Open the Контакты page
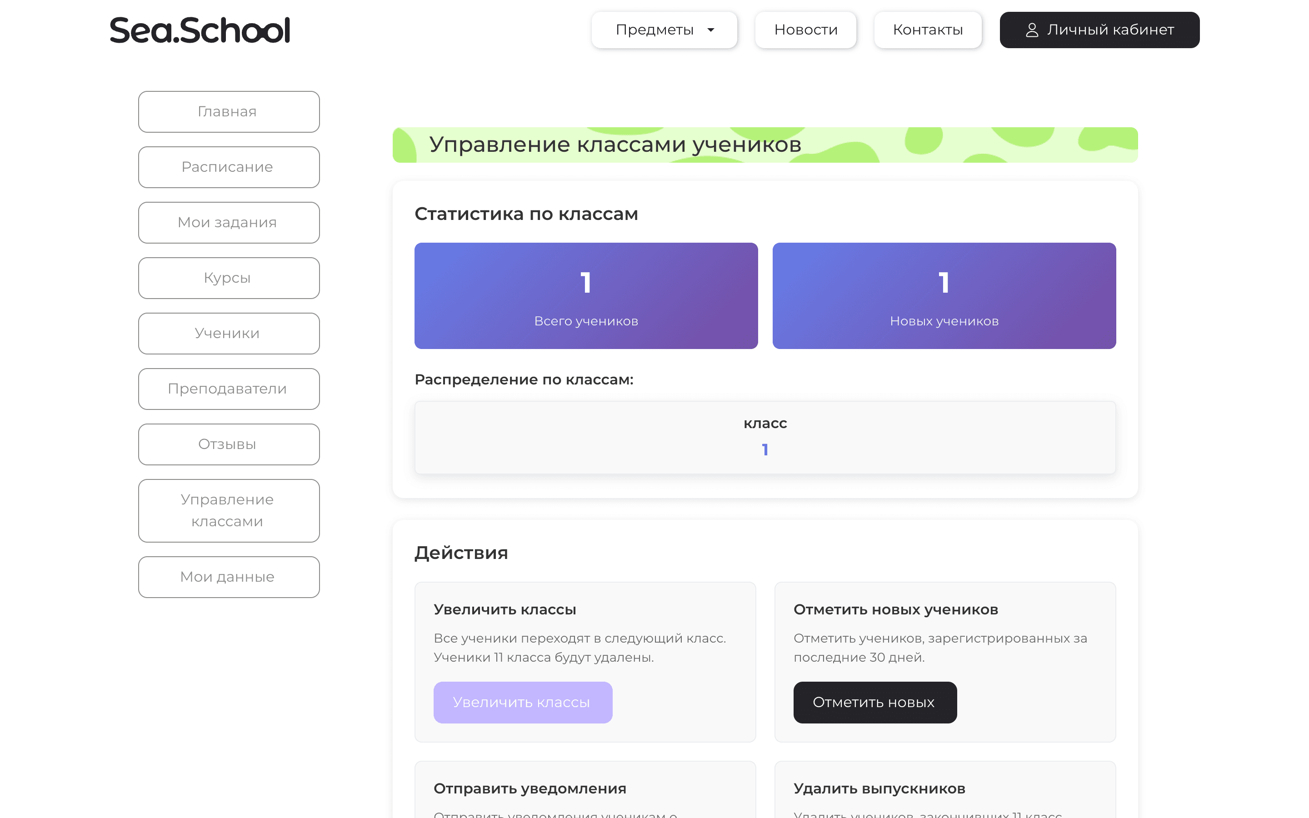The width and height of the screenshot is (1309, 818). tap(928, 30)
